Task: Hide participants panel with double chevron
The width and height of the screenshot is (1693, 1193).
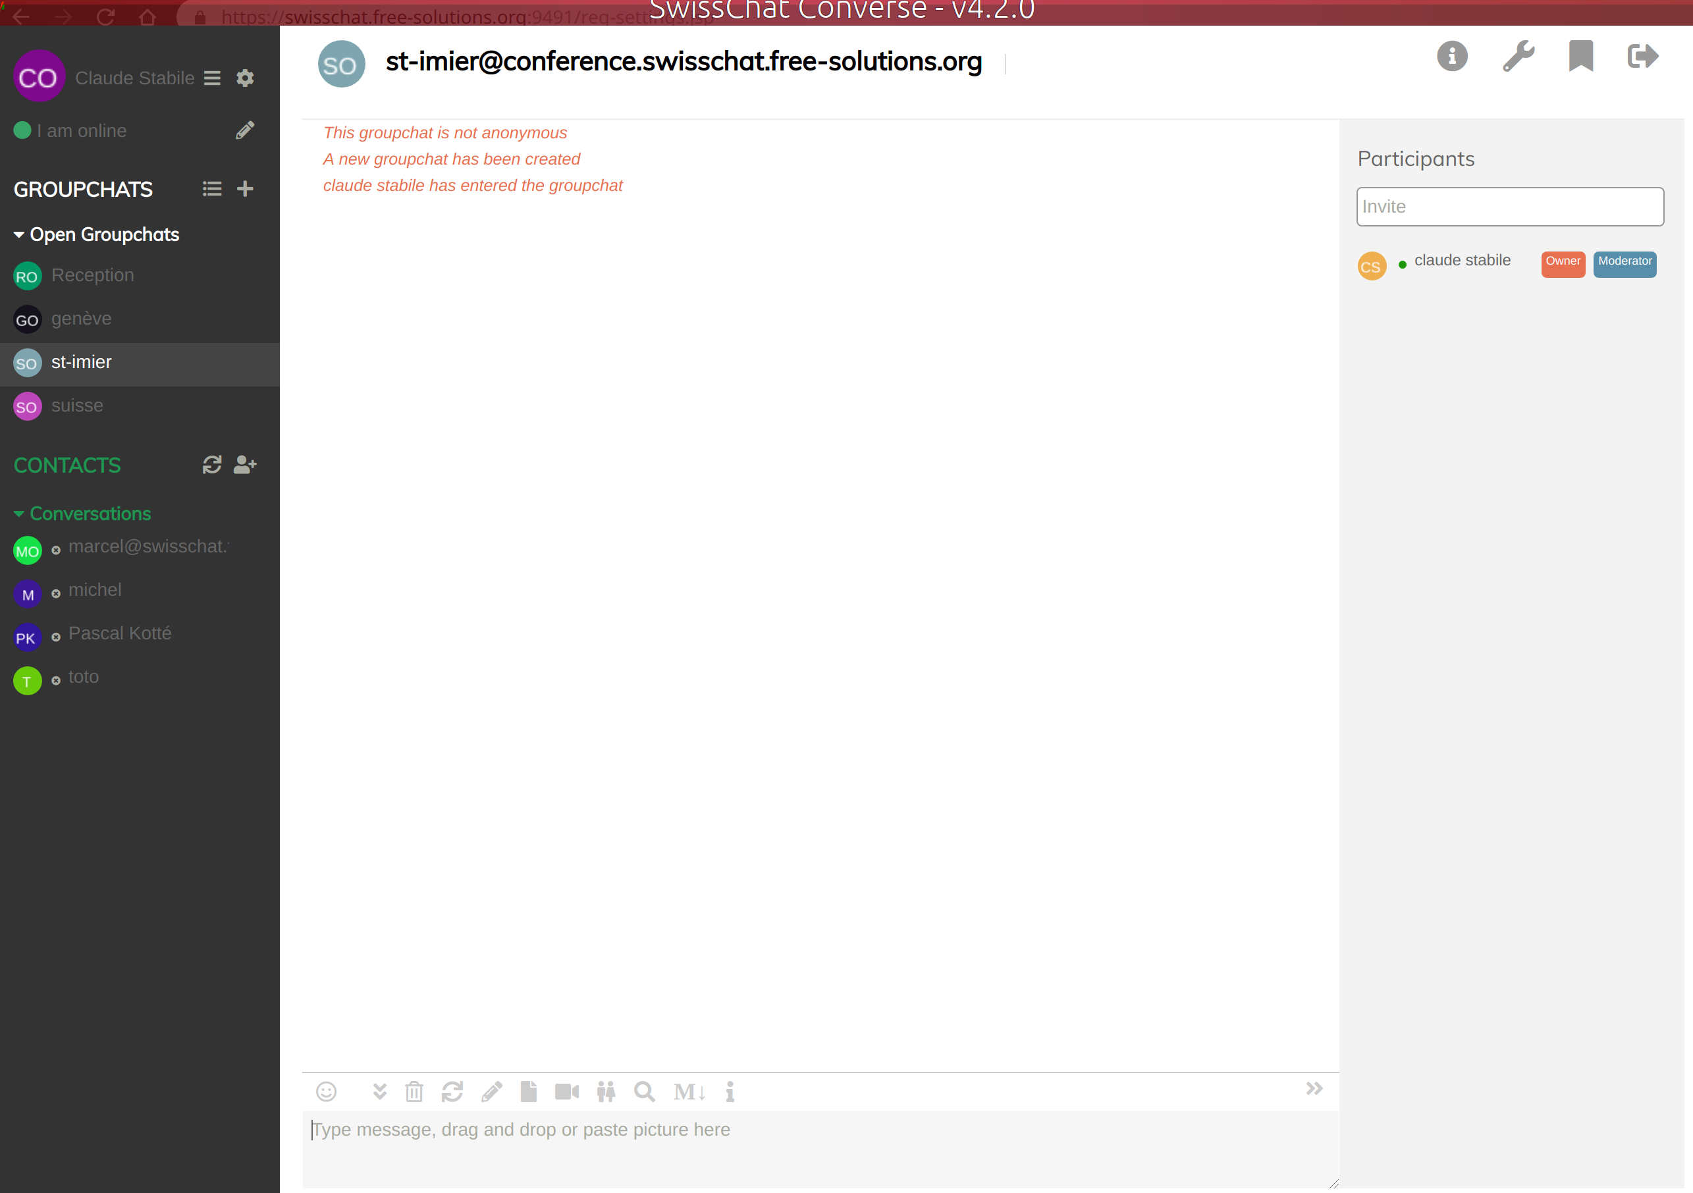Action: click(x=1314, y=1088)
